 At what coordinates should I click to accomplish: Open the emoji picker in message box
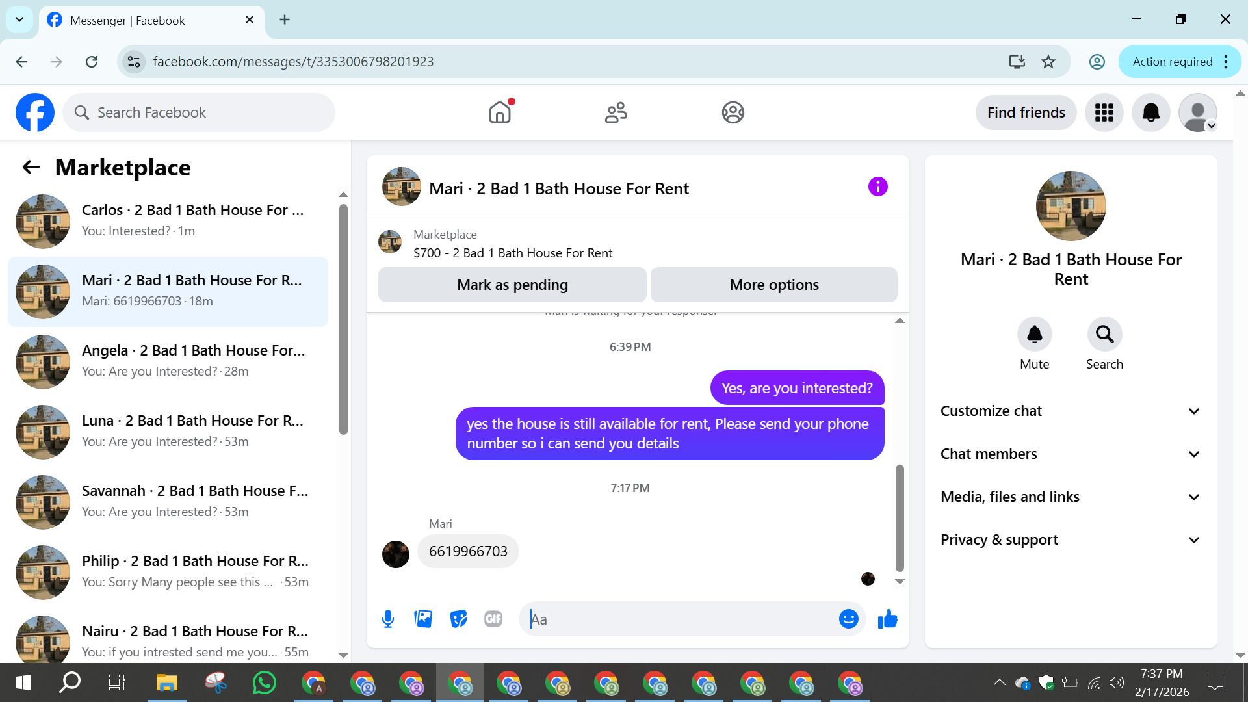(x=848, y=619)
